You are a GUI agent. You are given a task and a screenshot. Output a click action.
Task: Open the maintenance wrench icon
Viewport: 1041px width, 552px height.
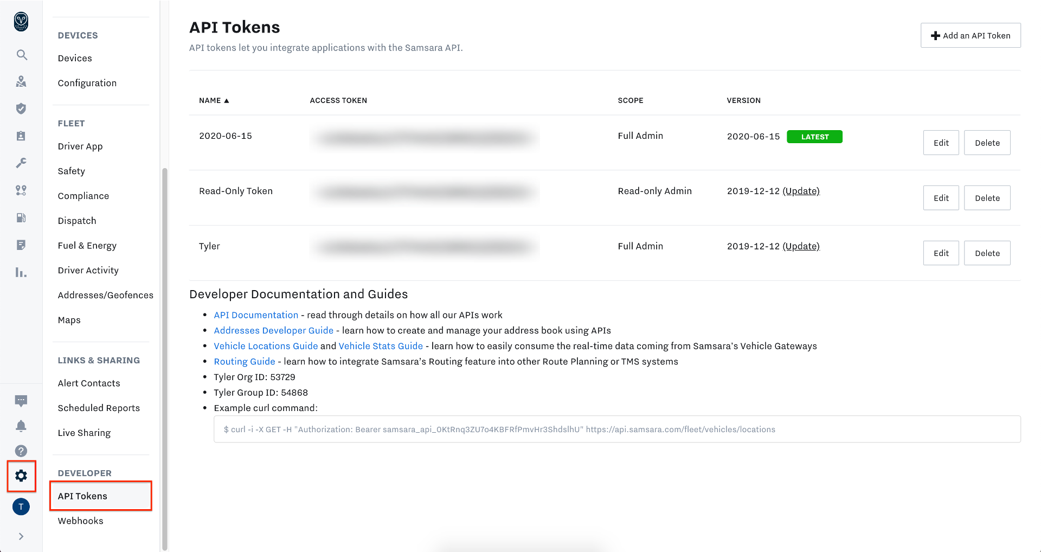coord(21,163)
